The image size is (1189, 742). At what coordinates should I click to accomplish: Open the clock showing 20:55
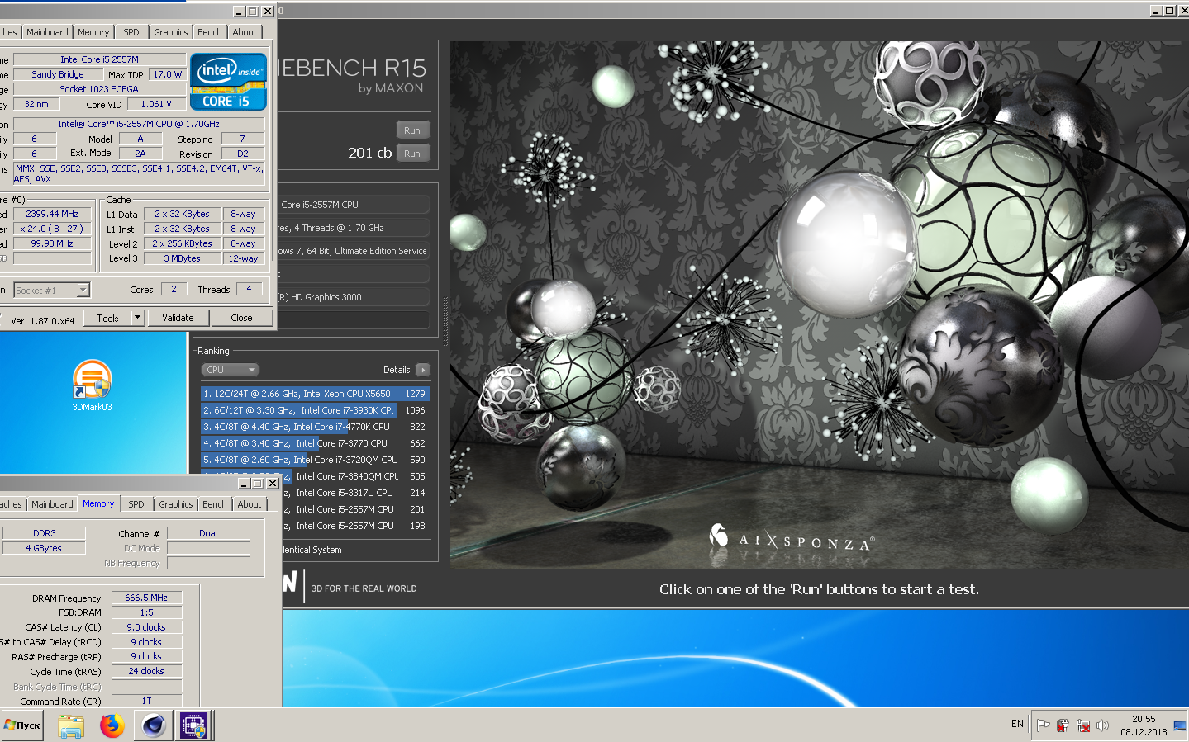pyautogui.click(x=1144, y=725)
